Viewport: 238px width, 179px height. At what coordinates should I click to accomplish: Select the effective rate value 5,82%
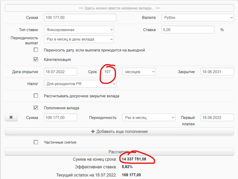point(127,167)
